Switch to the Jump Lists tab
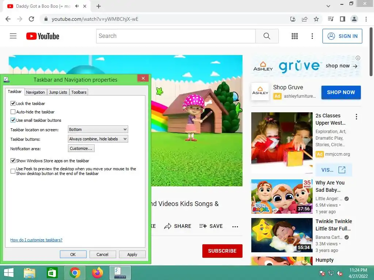 (58, 92)
